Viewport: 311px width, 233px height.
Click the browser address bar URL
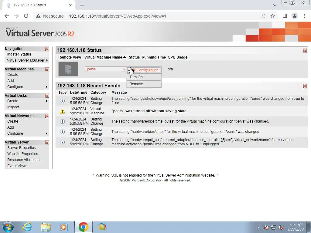(x=118, y=16)
